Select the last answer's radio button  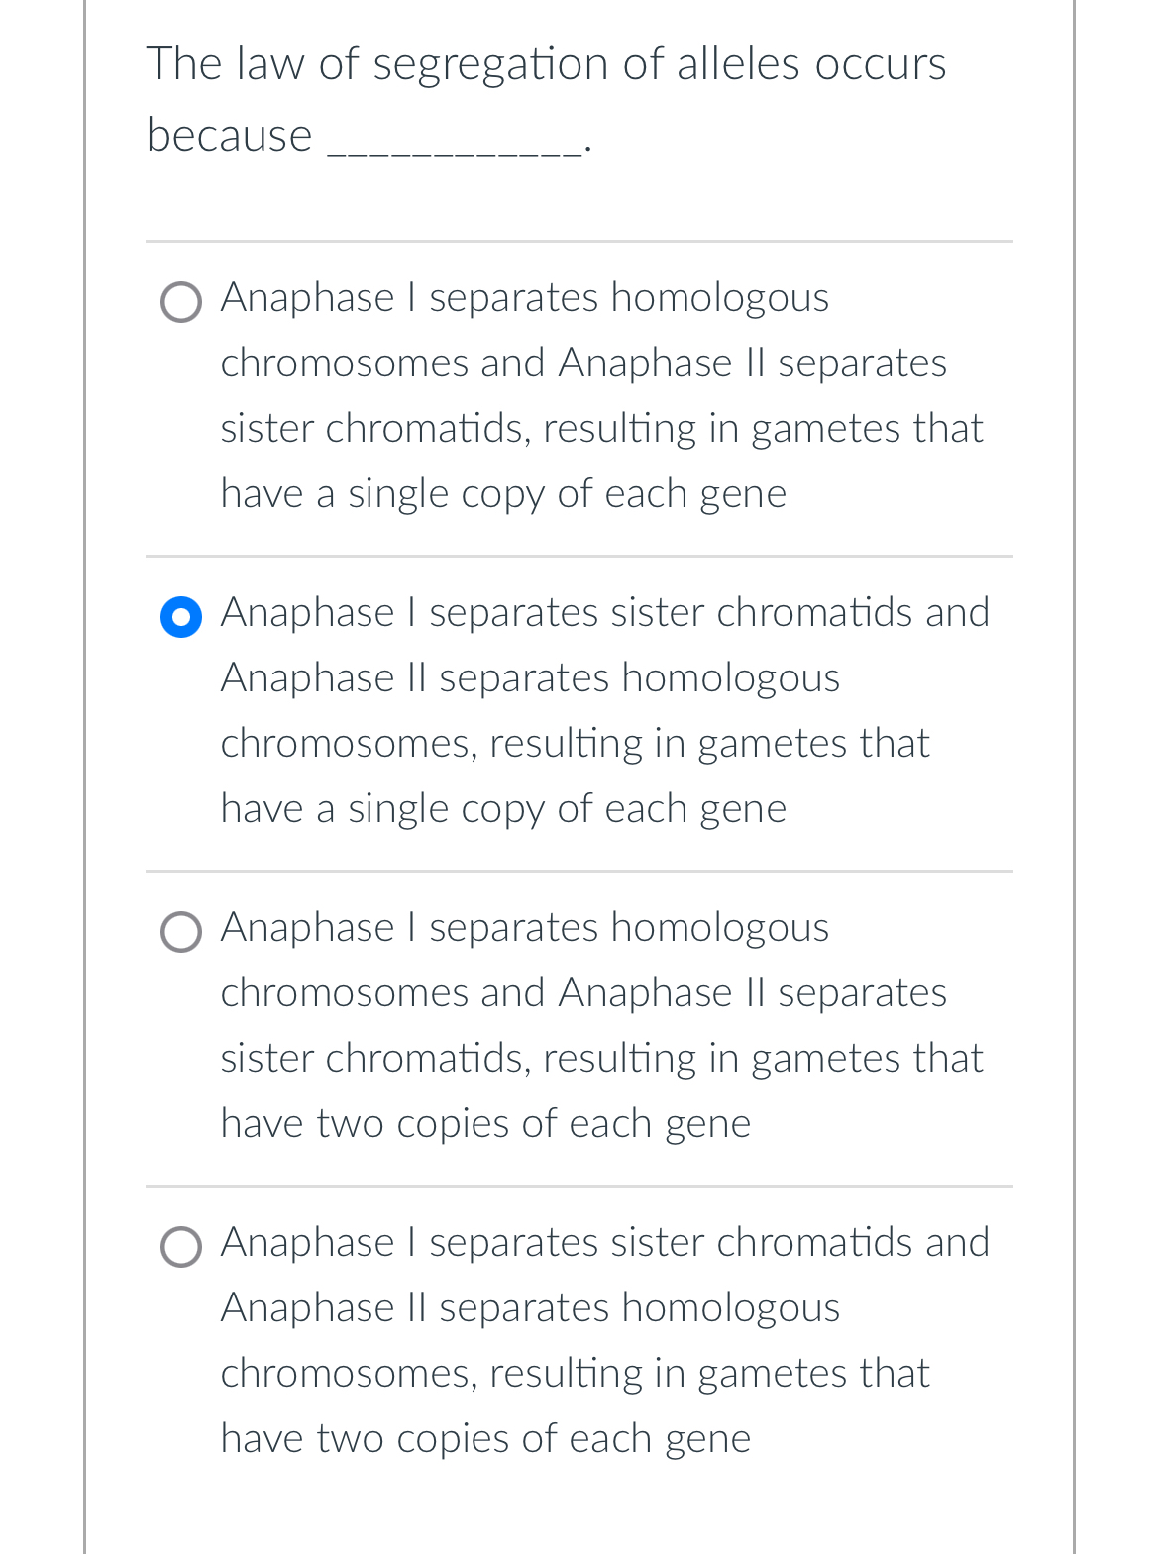pyautogui.click(x=181, y=1247)
